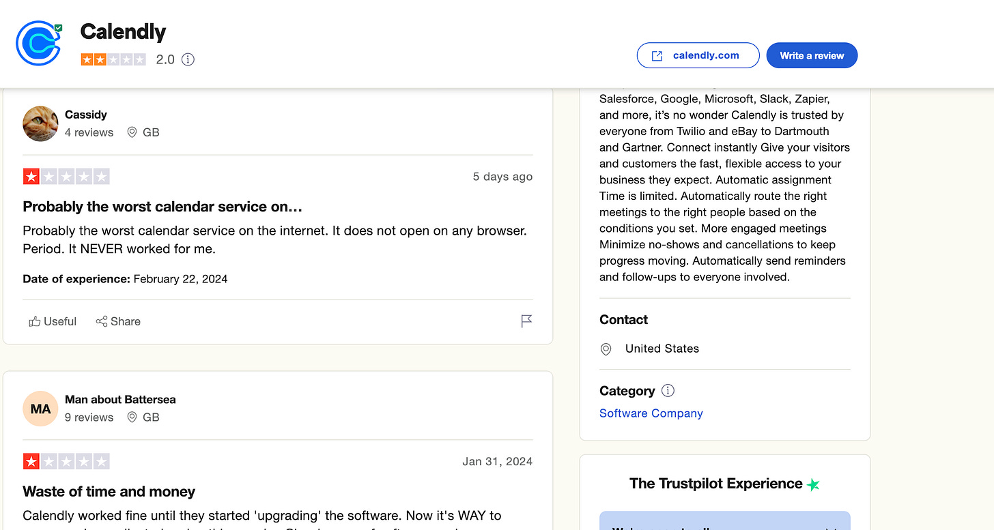Screen dimensions: 994x530
Task: Open the MA avatar of Man about Battersea
Action: (x=40, y=409)
